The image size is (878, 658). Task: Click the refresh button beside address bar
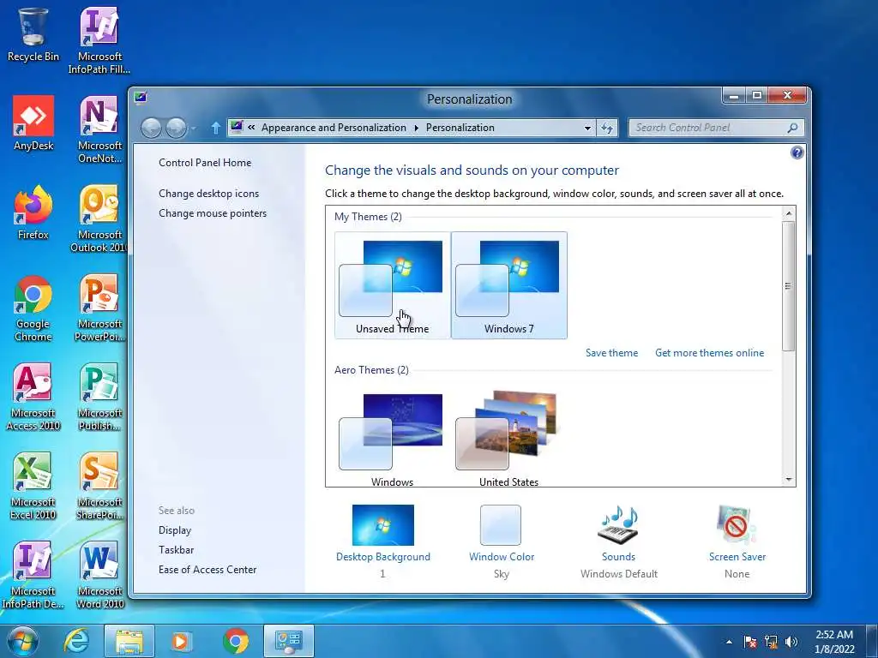[608, 129]
